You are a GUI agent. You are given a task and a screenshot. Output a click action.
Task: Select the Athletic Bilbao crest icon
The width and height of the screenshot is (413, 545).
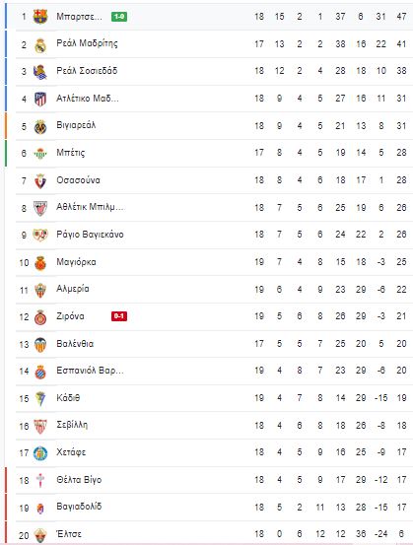[x=40, y=208]
